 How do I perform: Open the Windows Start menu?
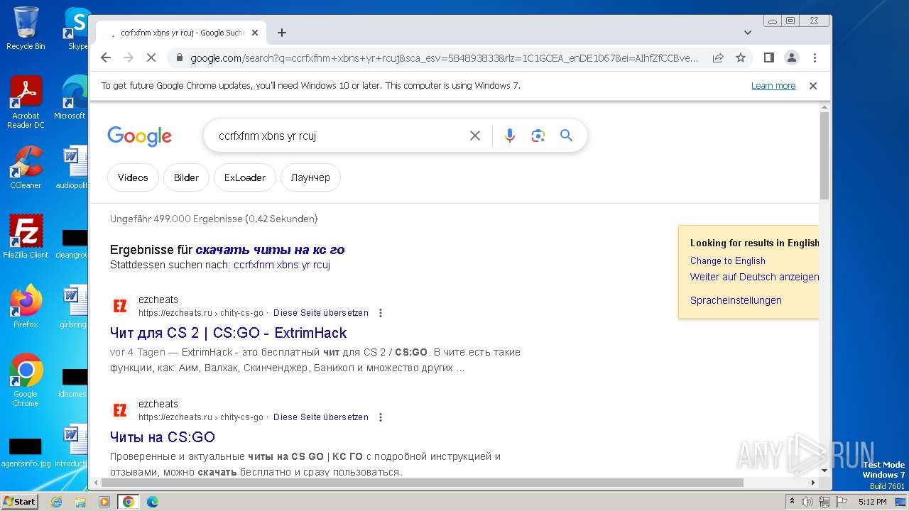[19, 501]
